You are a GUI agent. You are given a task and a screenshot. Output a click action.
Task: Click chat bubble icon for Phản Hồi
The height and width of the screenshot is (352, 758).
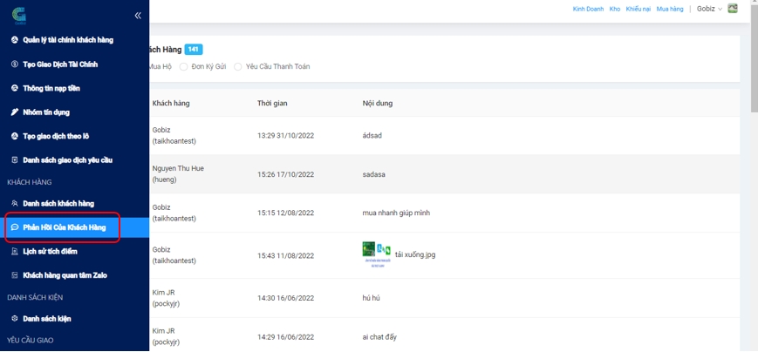(x=14, y=227)
